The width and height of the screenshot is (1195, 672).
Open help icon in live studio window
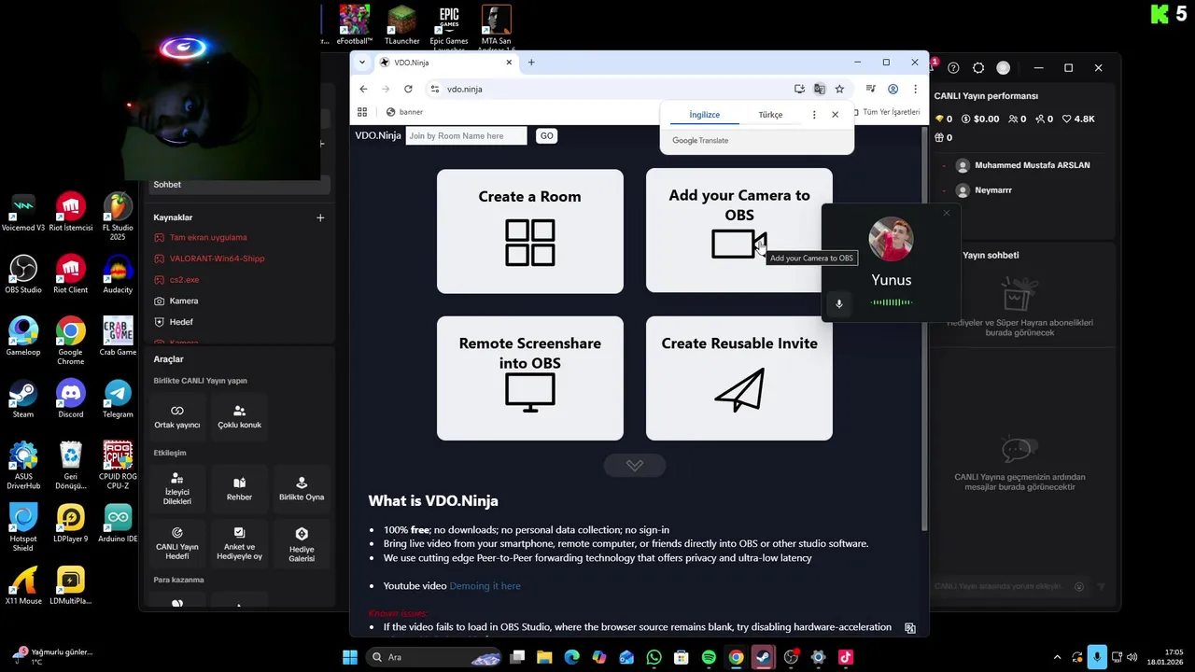[953, 68]
